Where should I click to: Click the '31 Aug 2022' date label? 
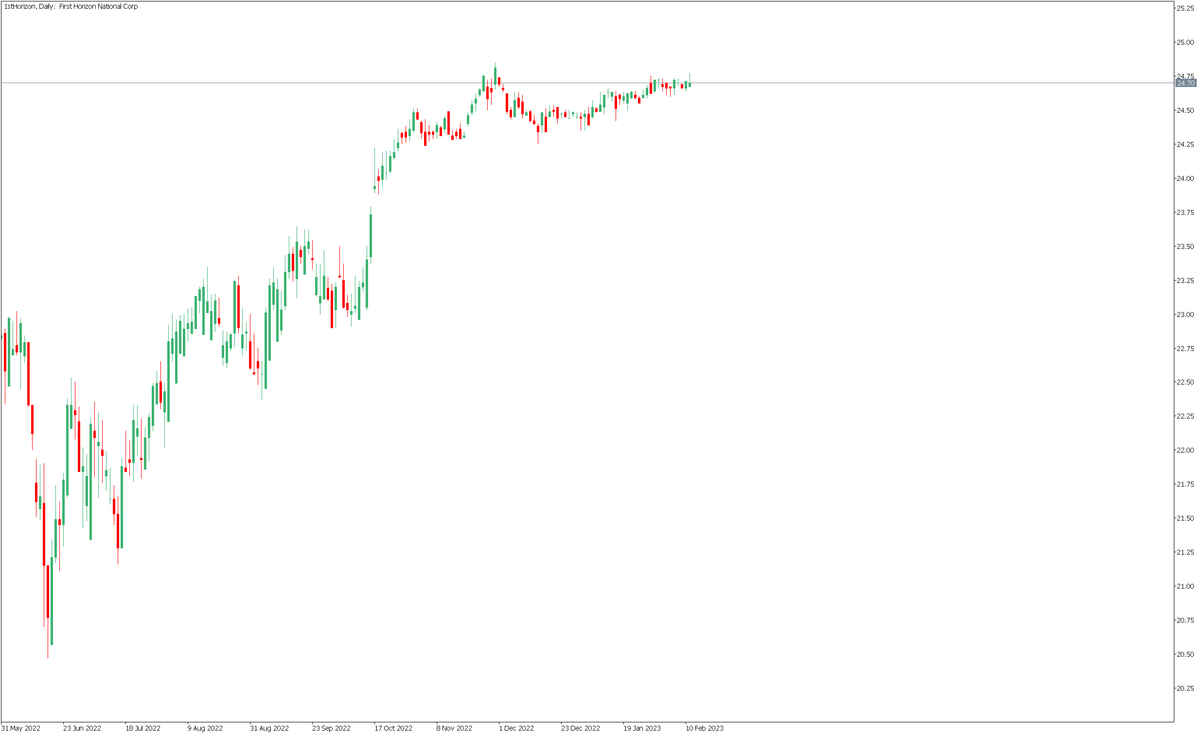click(270, 729)
